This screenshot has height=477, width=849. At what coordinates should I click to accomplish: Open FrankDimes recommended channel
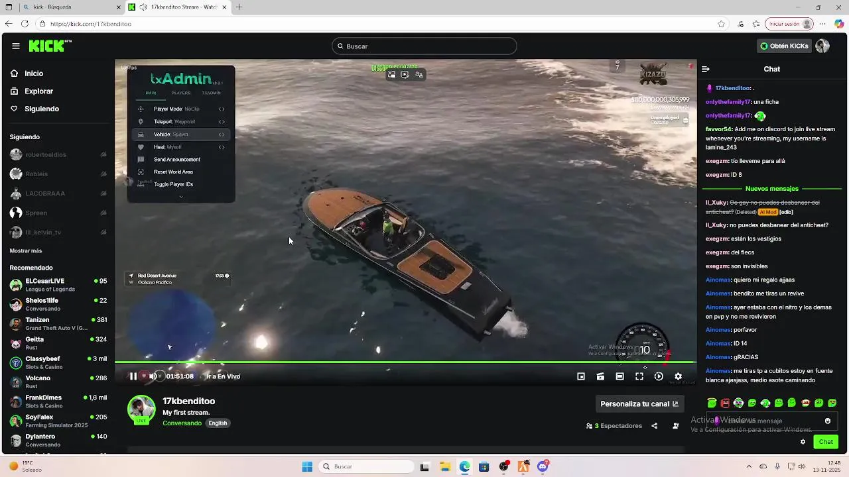click(58, 401)
